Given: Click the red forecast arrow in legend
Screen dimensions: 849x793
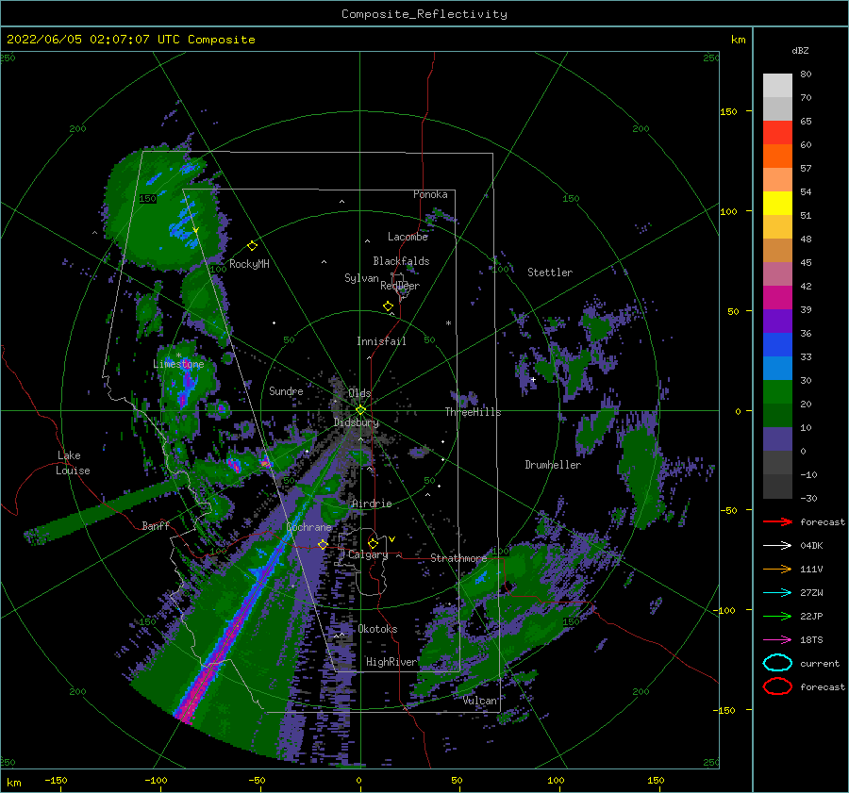Looking at the screenshot, I should (x=777, y=521).
